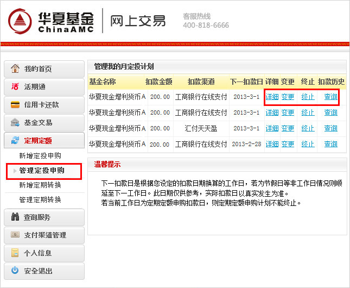Screen dimensions: 350x288
Task: Click 变更 link in first plan row
Action: [288, 97]
